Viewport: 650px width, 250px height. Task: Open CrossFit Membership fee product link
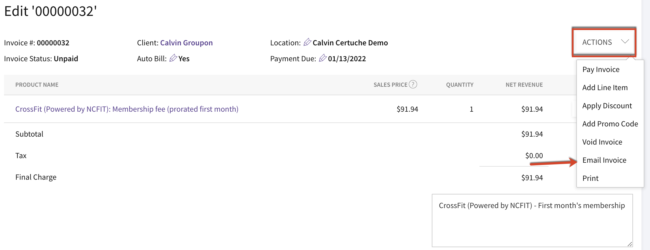pyautogui.click(x=127, y=109)
